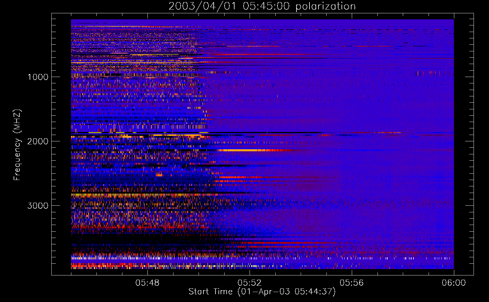Click the '3000' frequency axis label

tap(38, 206)
